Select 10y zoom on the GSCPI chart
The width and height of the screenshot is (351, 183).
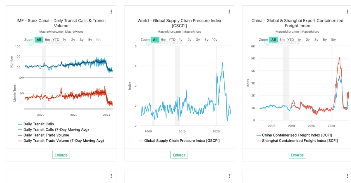click(215, 40)
